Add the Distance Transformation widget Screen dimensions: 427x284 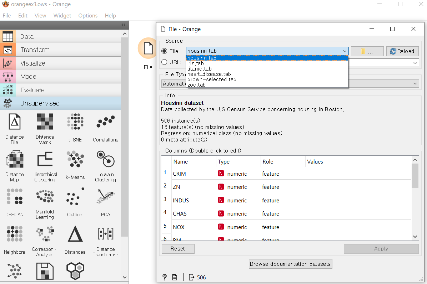tap(105, 241)
